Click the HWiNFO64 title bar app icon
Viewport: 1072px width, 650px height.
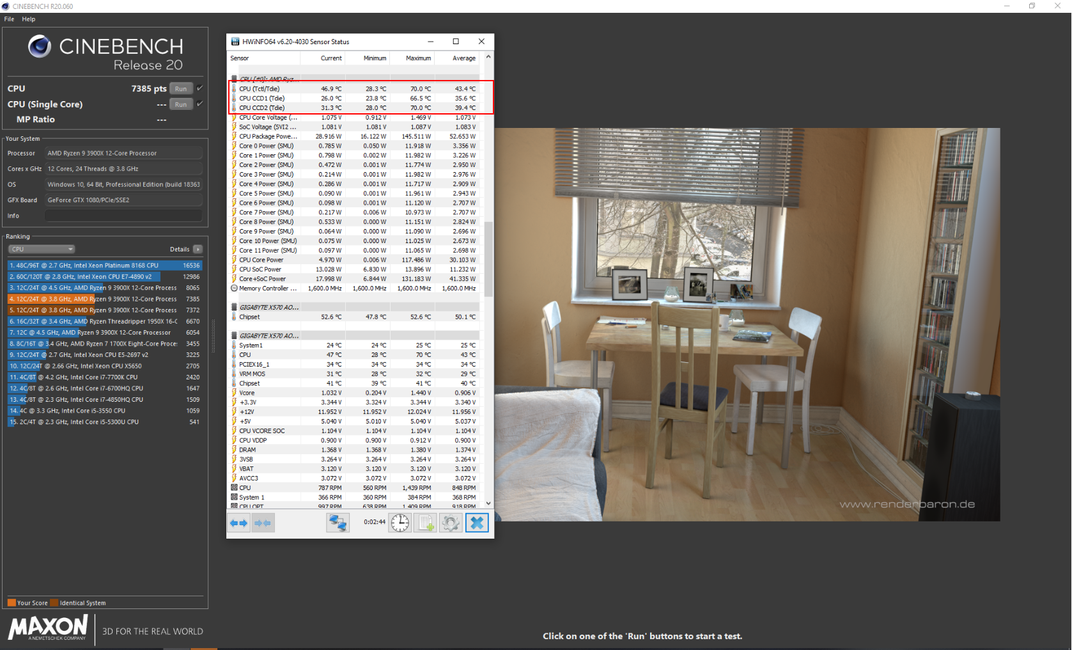point(235,42)
